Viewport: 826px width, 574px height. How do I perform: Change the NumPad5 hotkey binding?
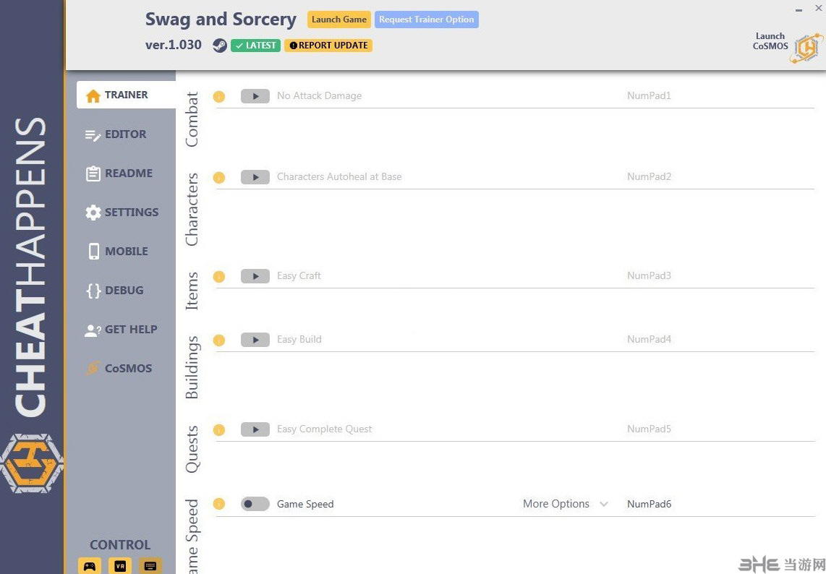pyautogui.click(x=649, y=429)
